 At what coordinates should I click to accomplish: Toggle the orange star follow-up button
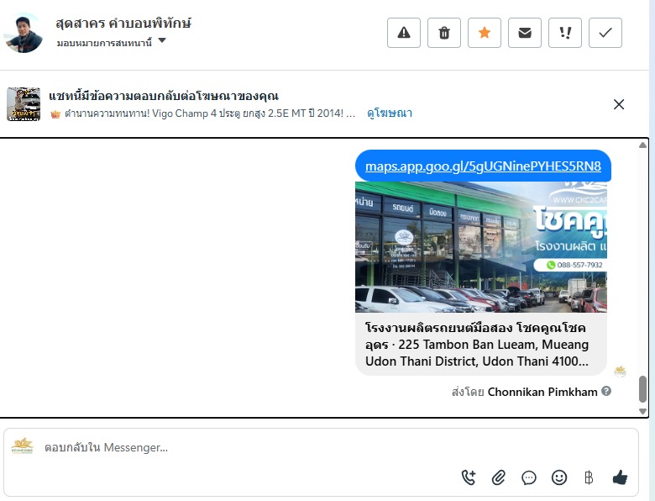pos(485,33)
